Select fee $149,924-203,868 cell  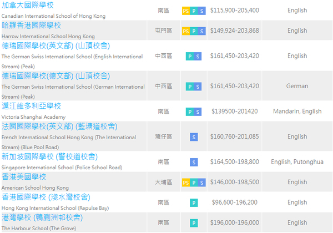(234, 31)
